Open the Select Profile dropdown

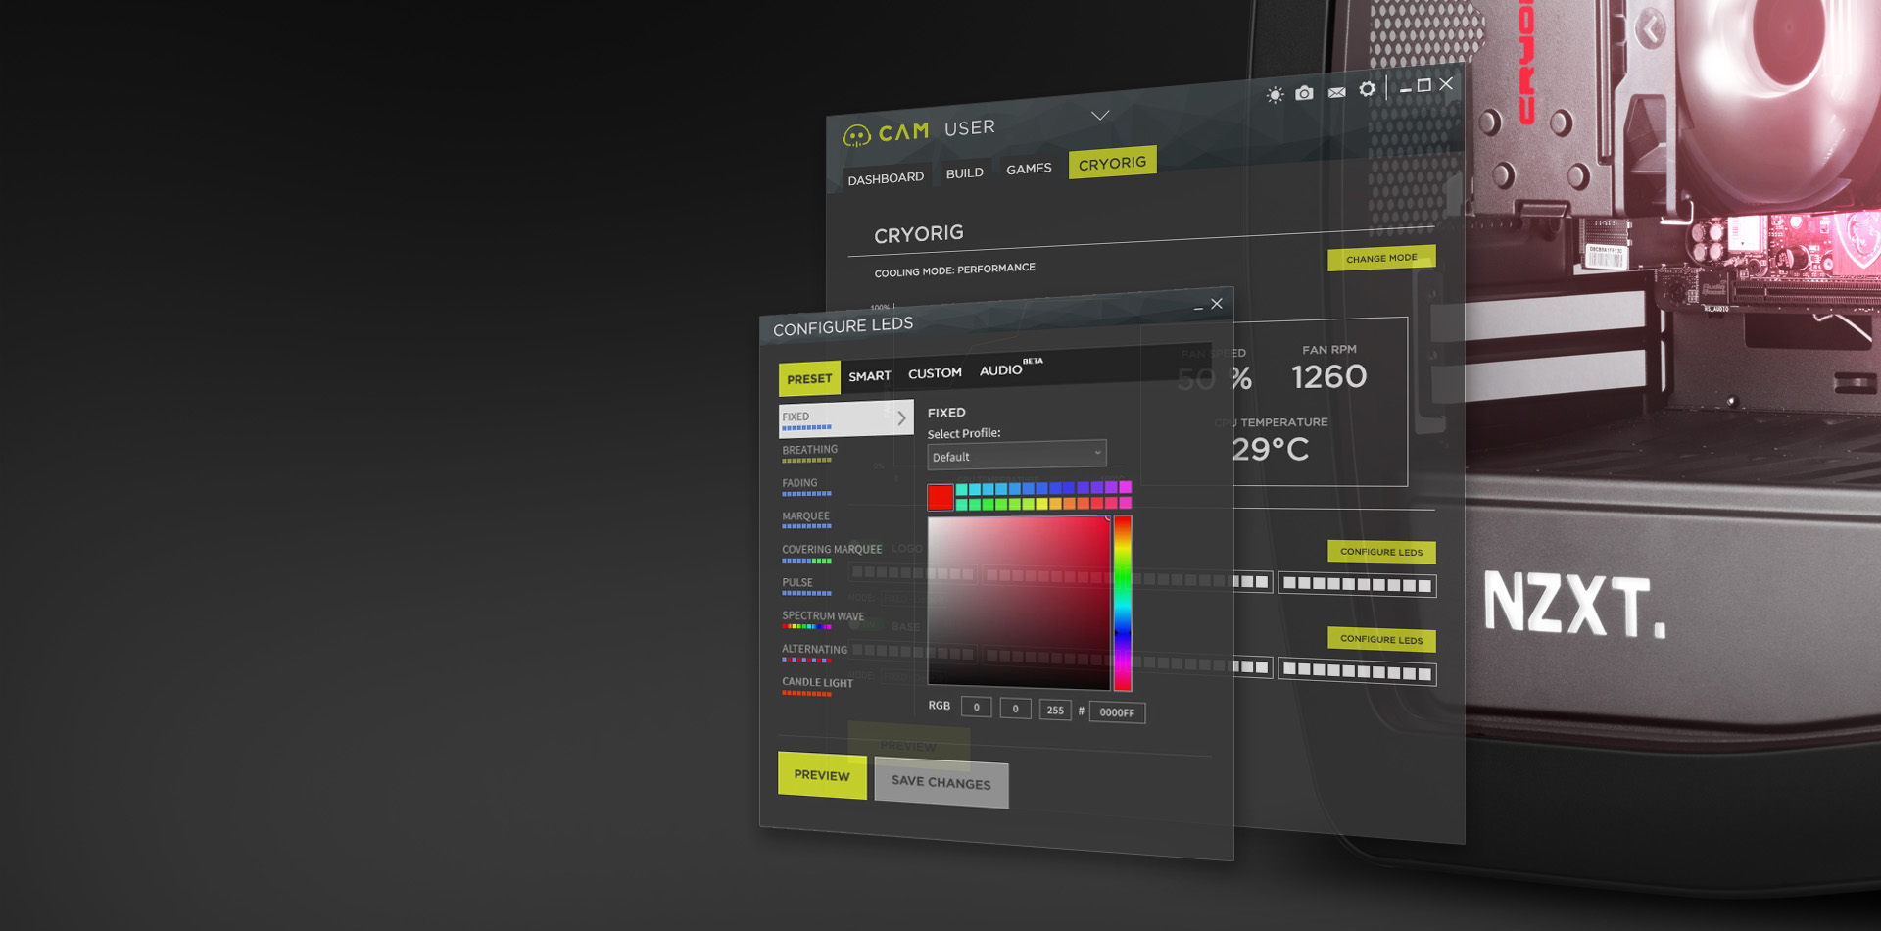pyautogui.click(x=1016, y=455)
